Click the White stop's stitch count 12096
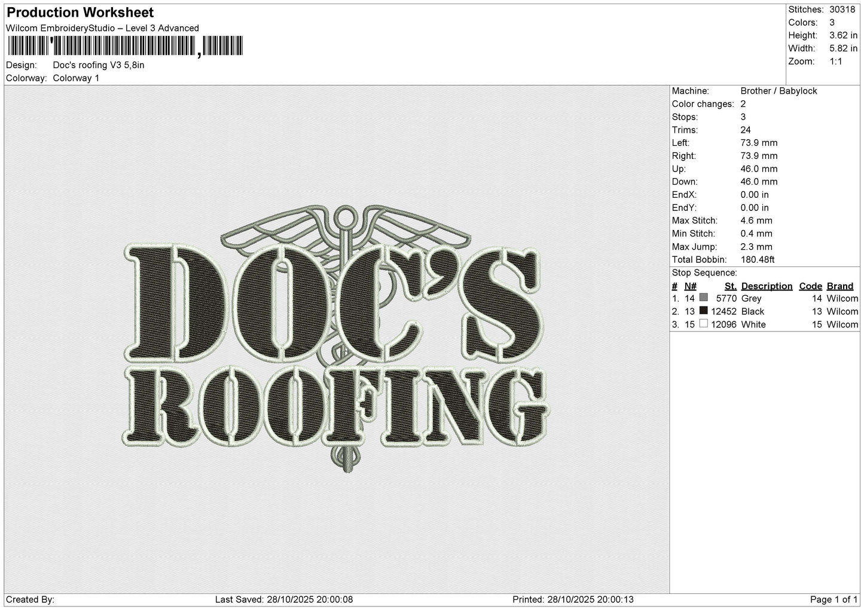Viewport: 864px width, 610px height. coord(723,324)
